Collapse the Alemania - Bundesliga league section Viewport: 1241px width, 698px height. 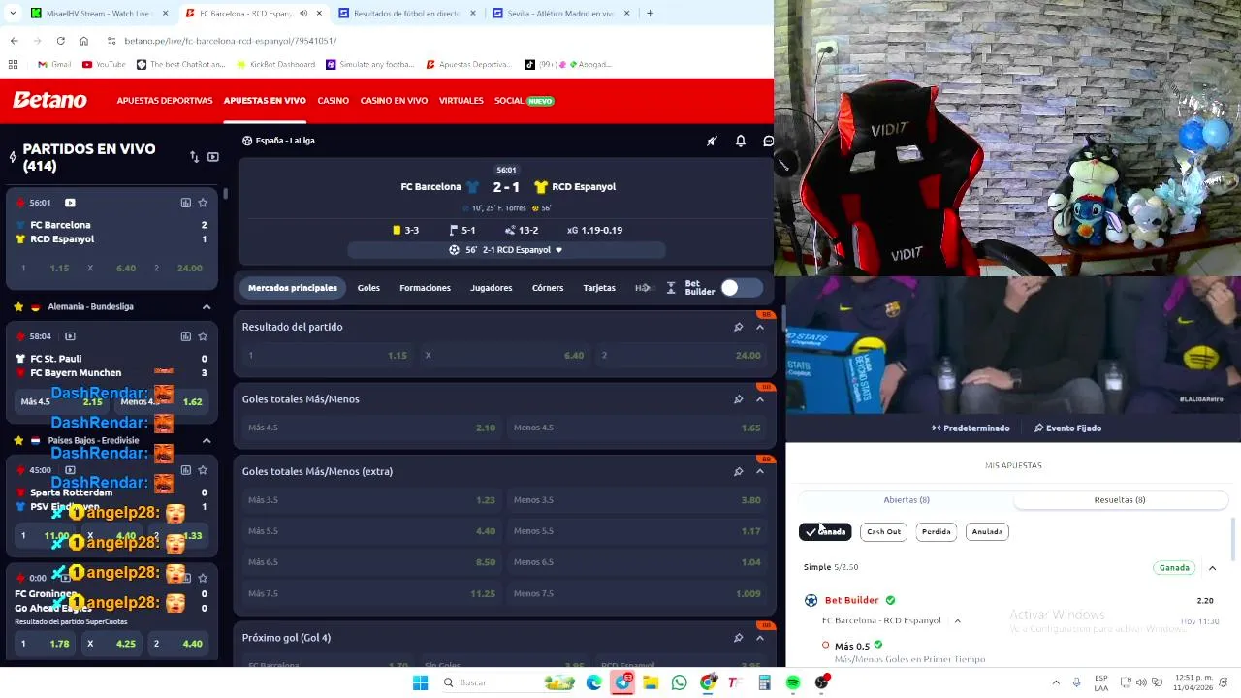tap(207, 306)
